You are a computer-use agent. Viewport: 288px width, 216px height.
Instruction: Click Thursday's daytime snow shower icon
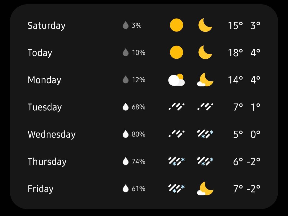177,161
